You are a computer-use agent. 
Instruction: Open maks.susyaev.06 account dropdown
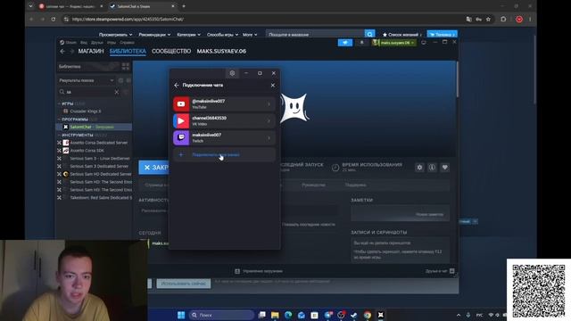click(393, 43)
